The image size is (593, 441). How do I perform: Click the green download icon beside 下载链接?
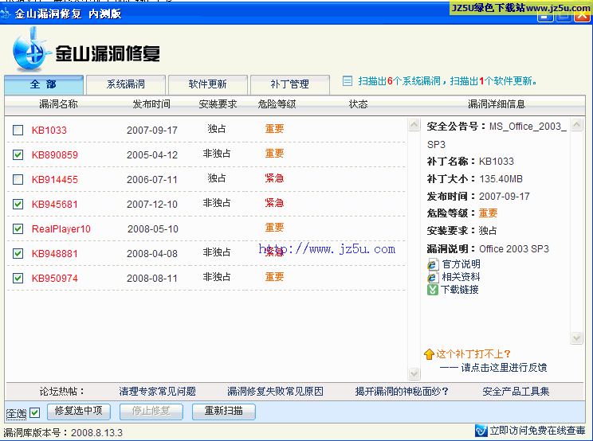tap(432, 290)
